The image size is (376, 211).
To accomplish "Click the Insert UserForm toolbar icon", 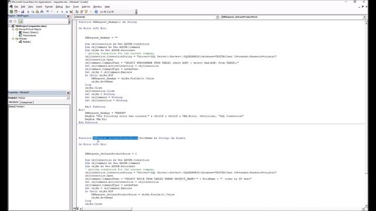I will coord(16,12).
